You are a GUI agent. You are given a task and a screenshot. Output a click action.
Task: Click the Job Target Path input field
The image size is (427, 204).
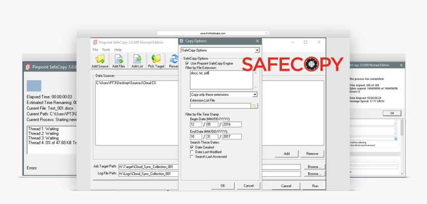coord(210,167)
